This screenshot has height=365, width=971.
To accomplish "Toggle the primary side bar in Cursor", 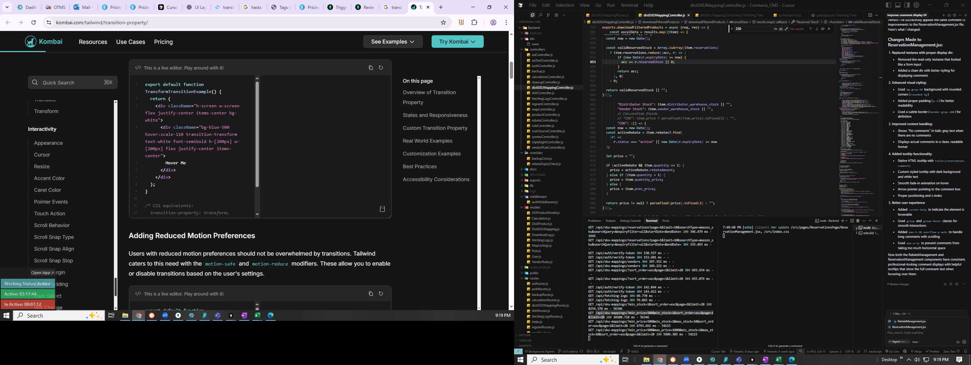I will [x=889, y=5].
